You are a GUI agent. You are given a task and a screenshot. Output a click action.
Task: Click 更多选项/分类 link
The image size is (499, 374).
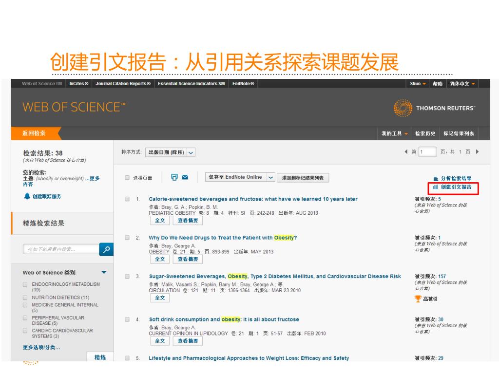coord(41,348)
